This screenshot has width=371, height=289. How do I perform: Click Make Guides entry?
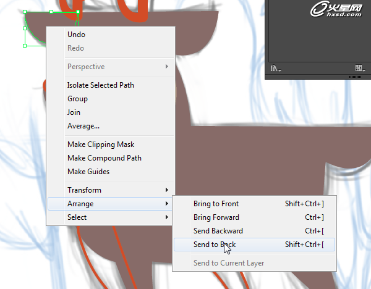111,172
